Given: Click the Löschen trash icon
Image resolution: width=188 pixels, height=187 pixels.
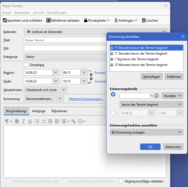Looking at the screenshot, I should click(144, 20).
